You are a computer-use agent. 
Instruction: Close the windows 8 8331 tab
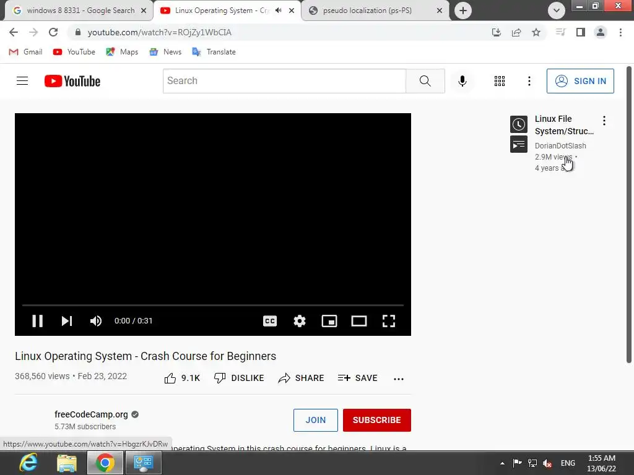[x=144, y=11]
